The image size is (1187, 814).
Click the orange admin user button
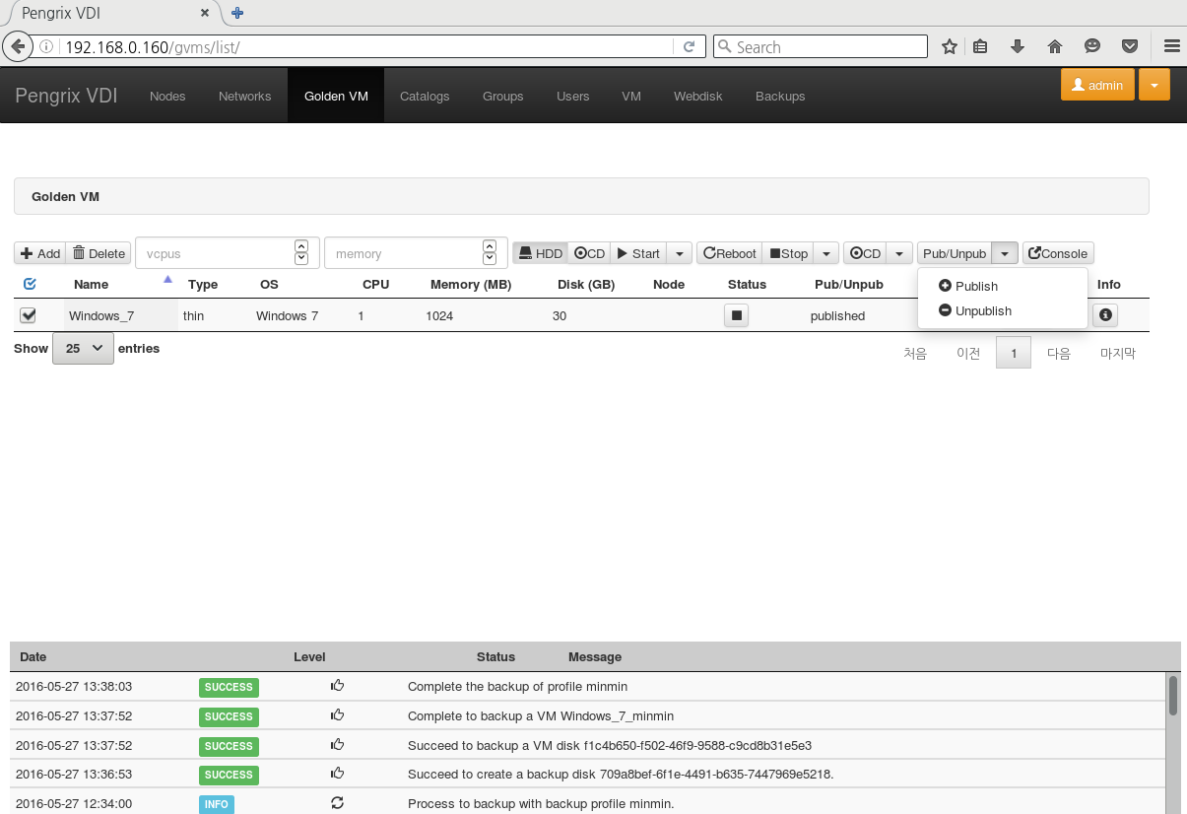(1097, 85)
